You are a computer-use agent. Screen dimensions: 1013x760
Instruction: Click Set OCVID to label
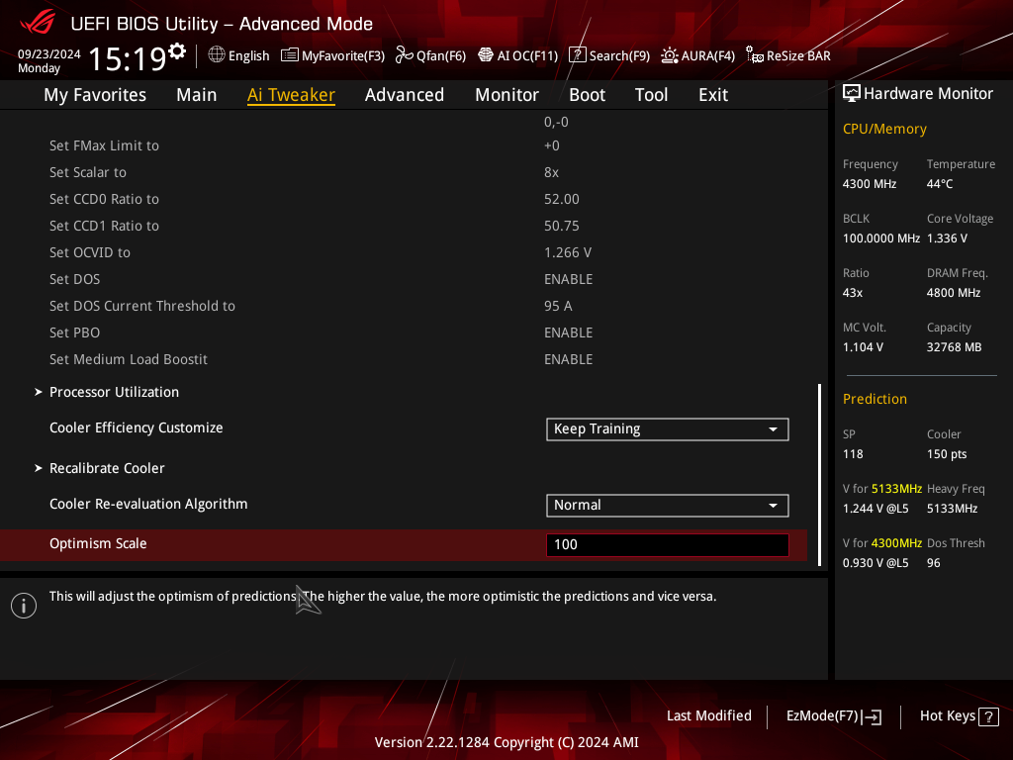[x=90, y=252]
